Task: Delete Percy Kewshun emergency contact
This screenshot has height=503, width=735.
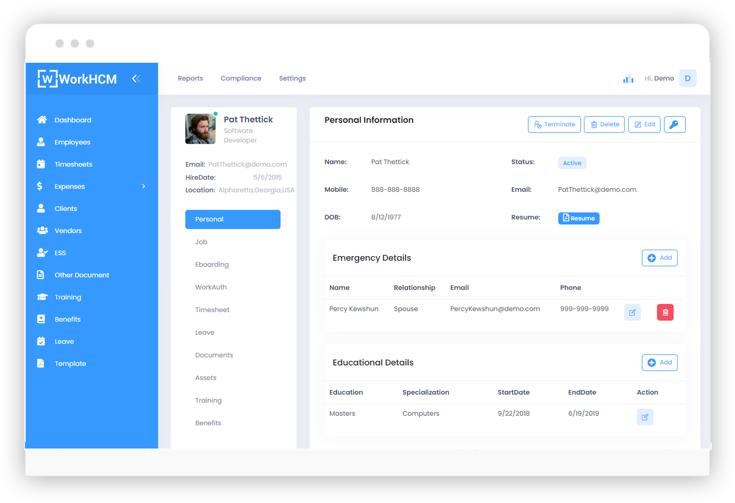Action: pyautogui.click(x=665, y=312)
